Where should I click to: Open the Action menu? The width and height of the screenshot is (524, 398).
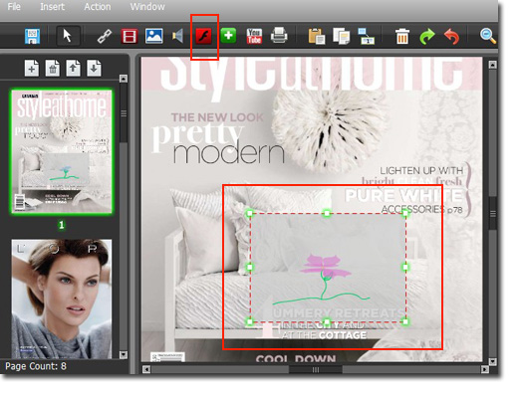(x=98, y=7)
